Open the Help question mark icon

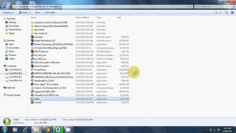click(232, 13)
